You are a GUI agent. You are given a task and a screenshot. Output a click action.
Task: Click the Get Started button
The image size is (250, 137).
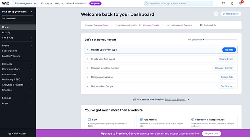227,86
